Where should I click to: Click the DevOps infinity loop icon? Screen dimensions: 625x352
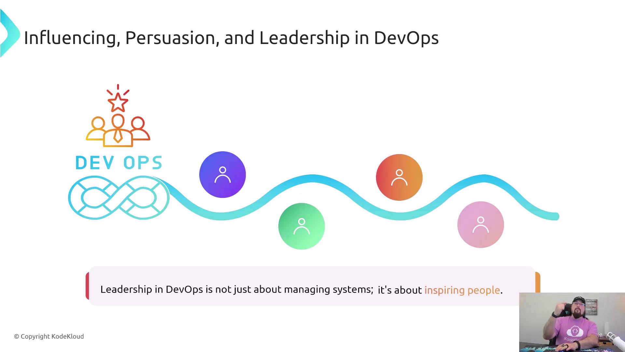(118, 198)
